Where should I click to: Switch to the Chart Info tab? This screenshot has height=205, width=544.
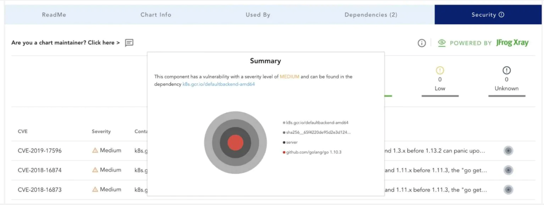[x=156, y=15]
